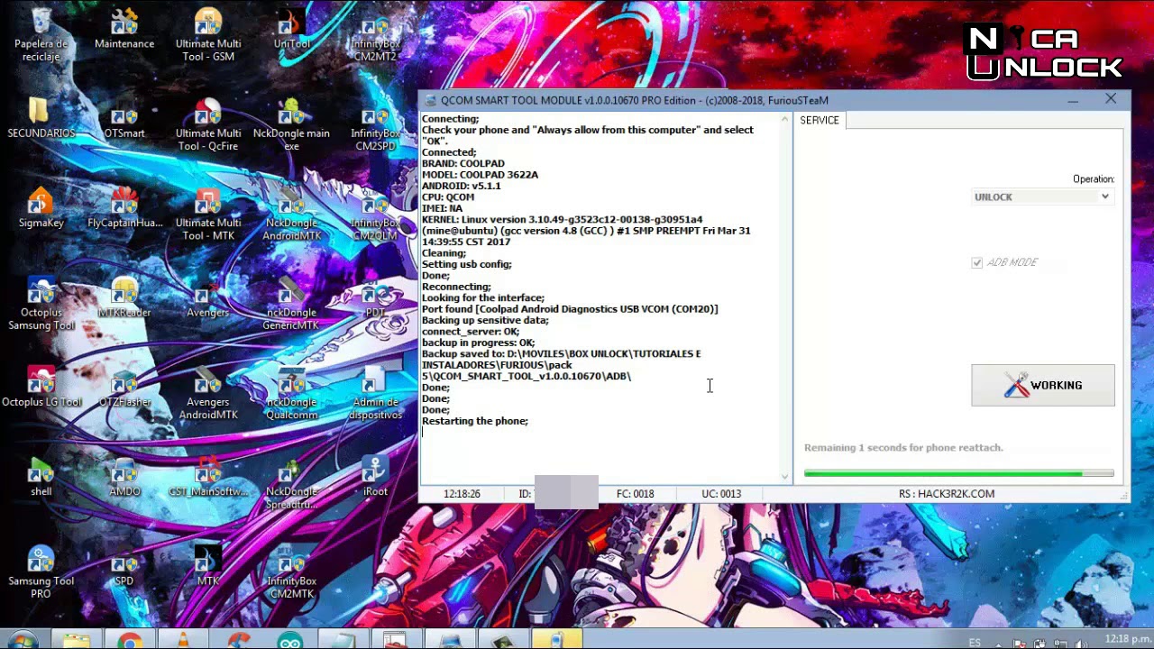Click the log scrollbar up arrow

[x=784, y=119]
